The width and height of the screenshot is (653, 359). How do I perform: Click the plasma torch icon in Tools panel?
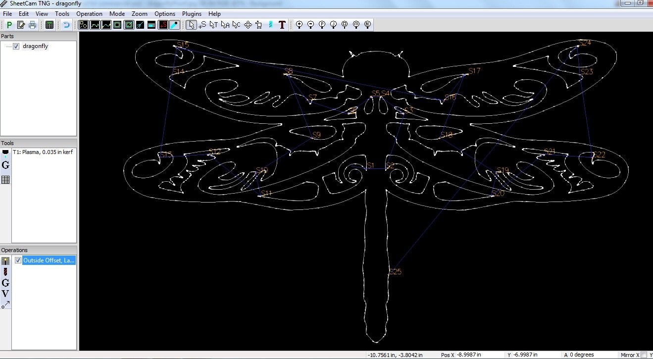click(6, 152)
